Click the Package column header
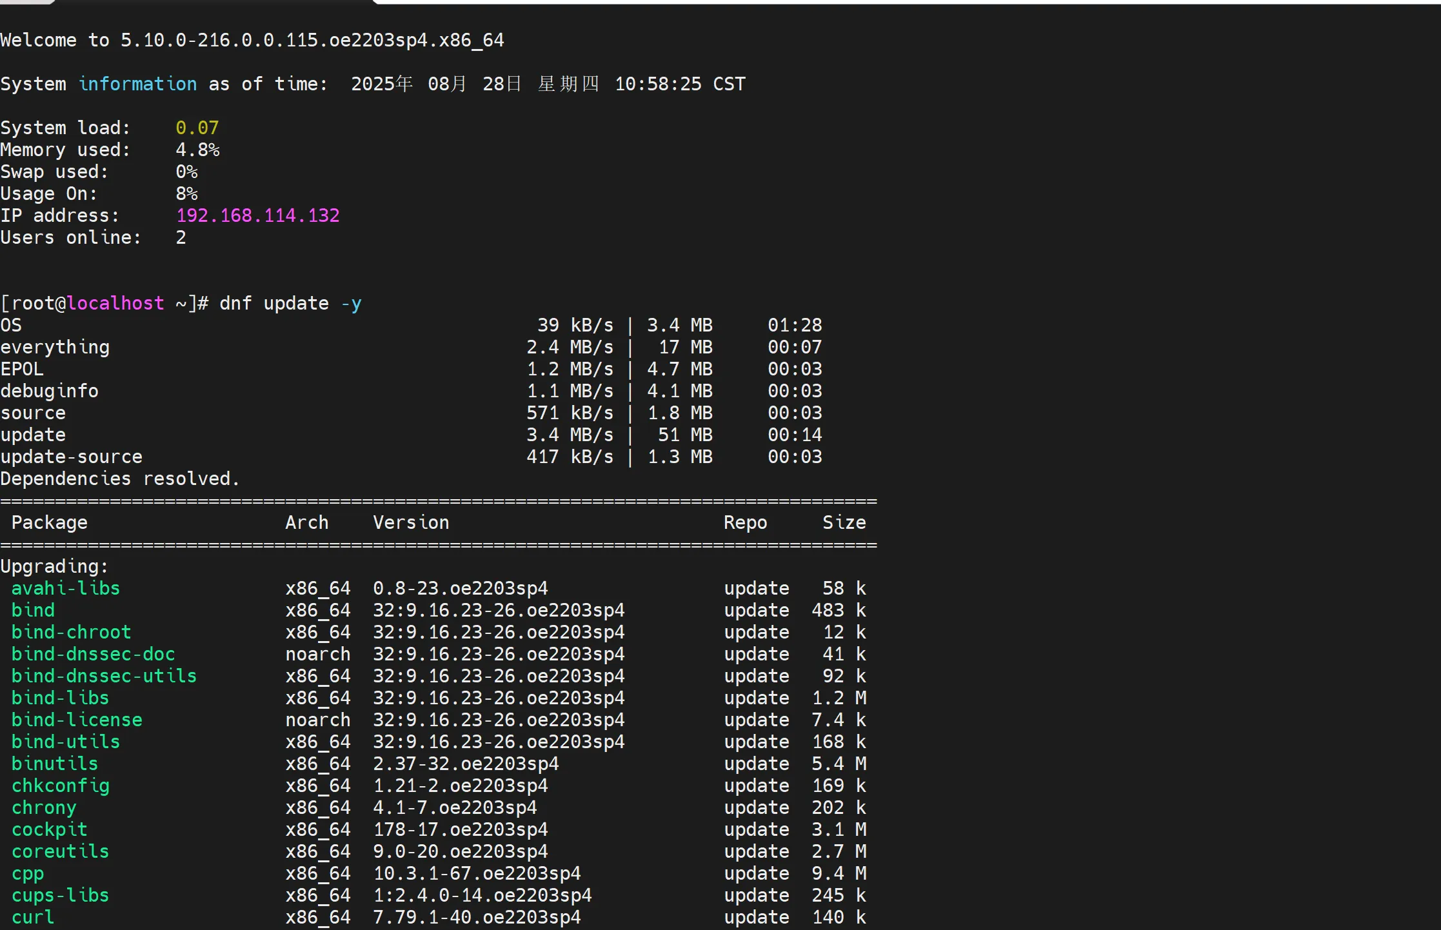The height and width of the screenshot is (930, 1441). click(x=50, y=523)
